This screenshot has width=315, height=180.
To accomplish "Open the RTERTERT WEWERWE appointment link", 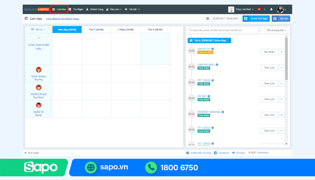I will (209, 112).
